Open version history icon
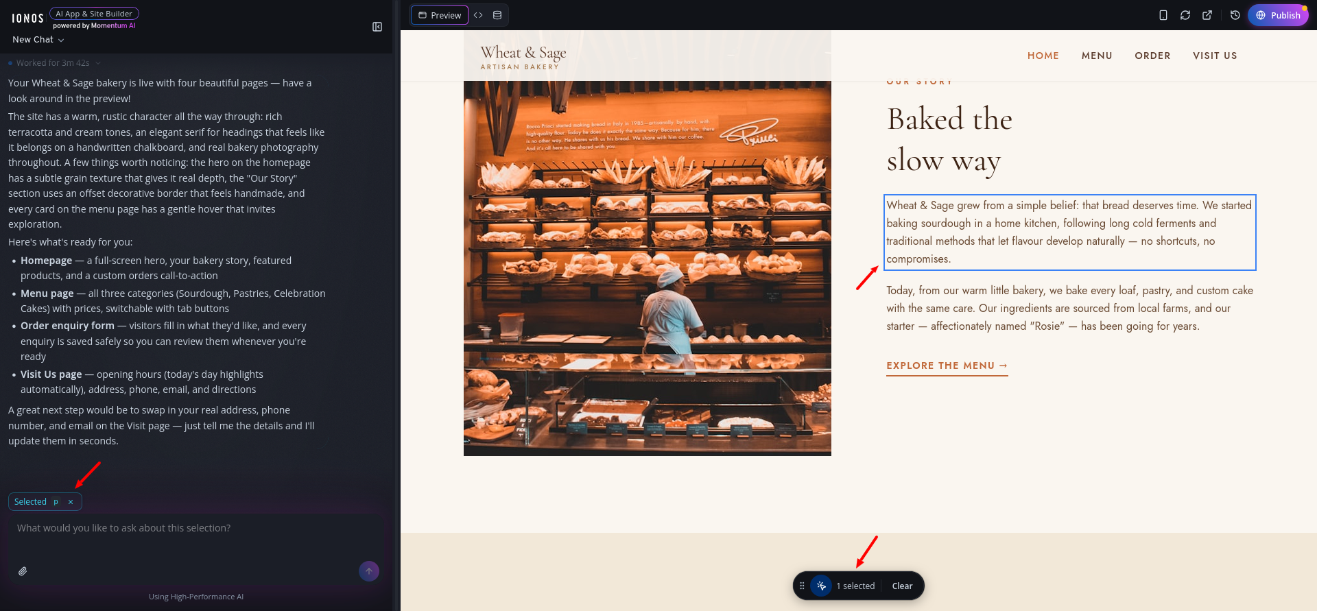 click(1235, 15)
